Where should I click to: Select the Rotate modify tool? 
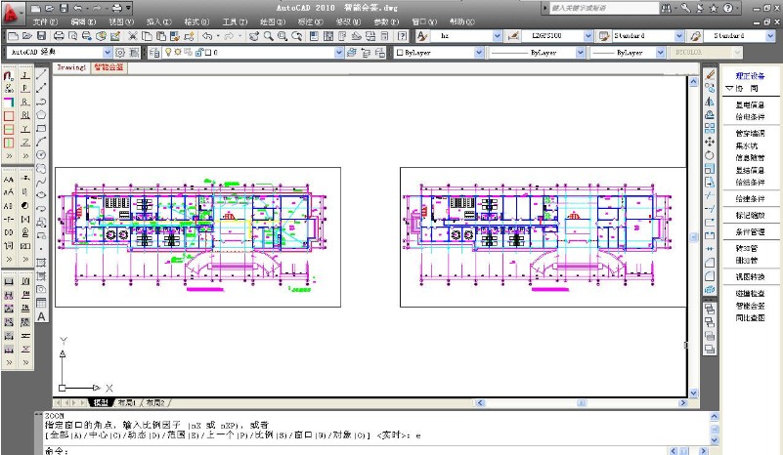[710, 155]
